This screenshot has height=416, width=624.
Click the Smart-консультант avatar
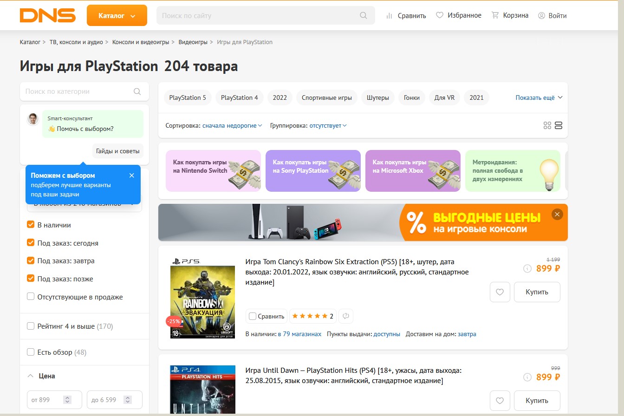point(33,119)
